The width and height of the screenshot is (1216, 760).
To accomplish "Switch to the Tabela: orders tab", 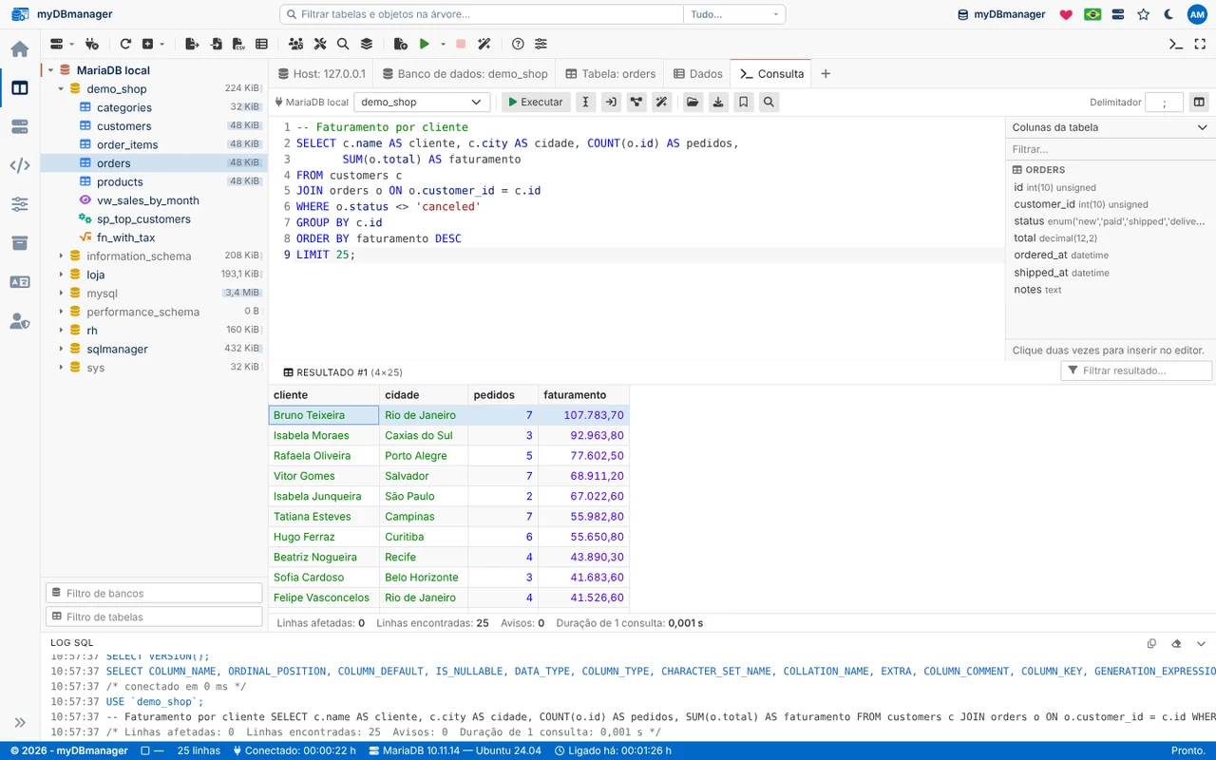I will pyautogui.click(x=611, y=73).
